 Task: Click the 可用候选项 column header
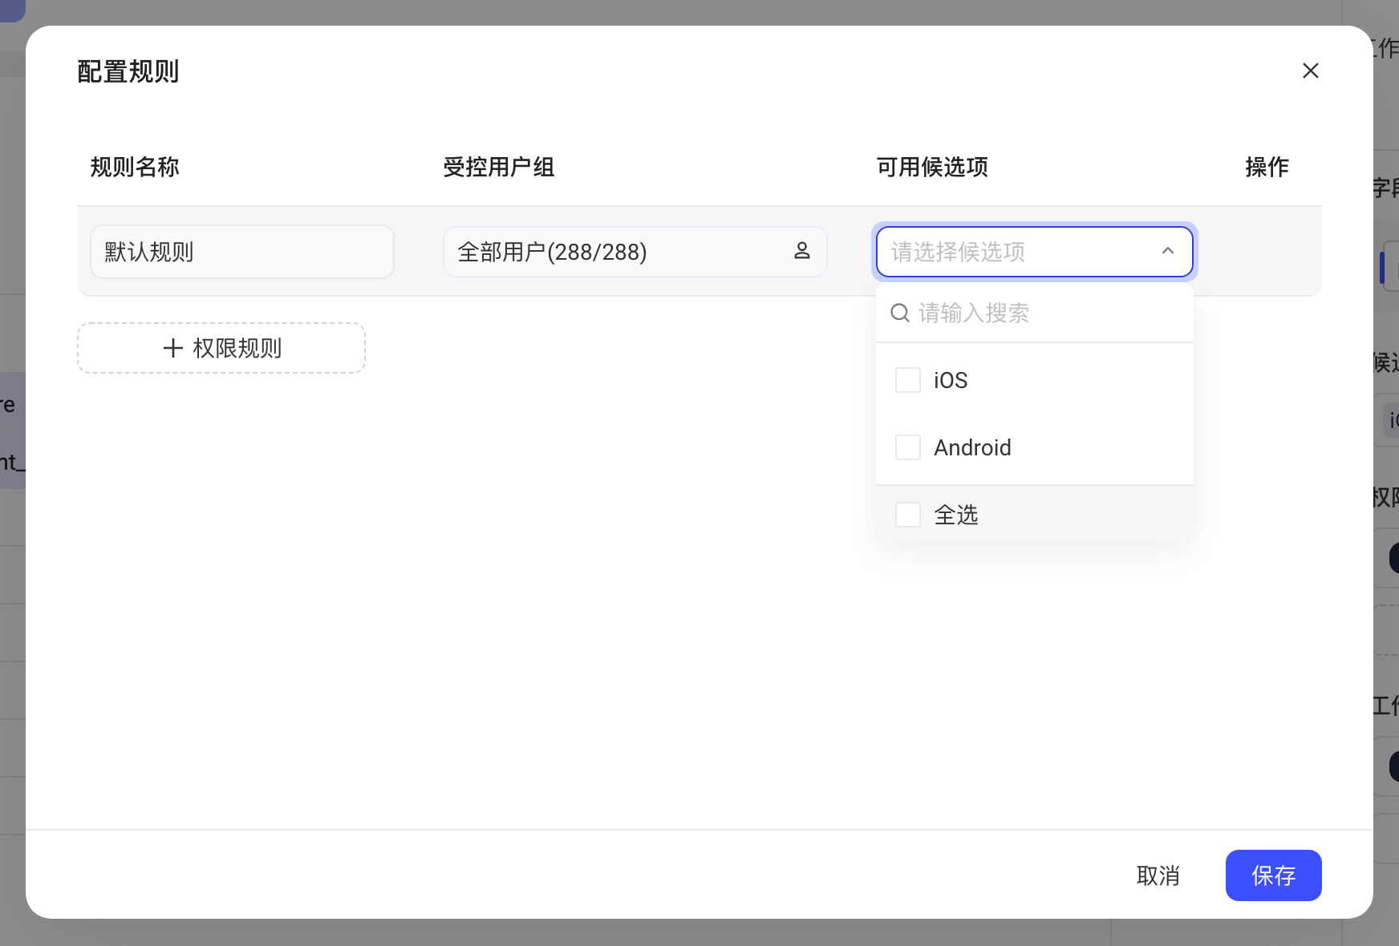[932, 167]
